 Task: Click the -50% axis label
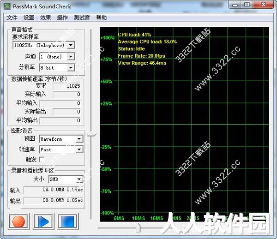(x=106, y=169)
